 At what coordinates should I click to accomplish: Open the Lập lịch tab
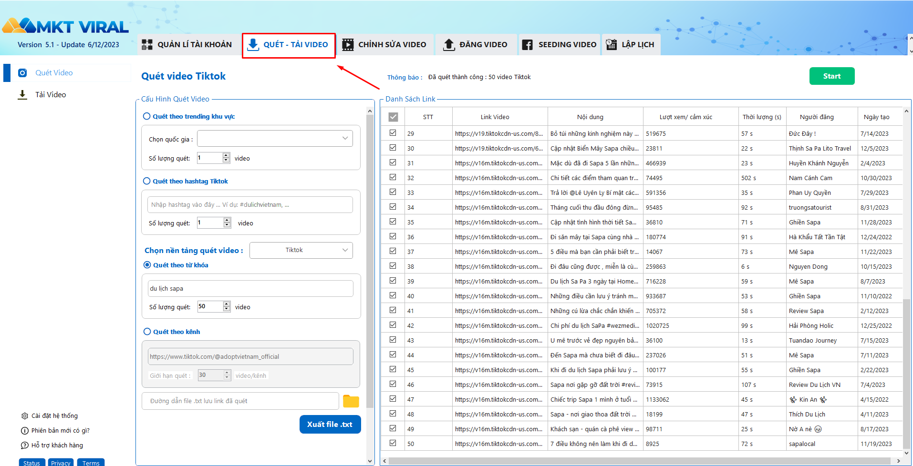631,45
